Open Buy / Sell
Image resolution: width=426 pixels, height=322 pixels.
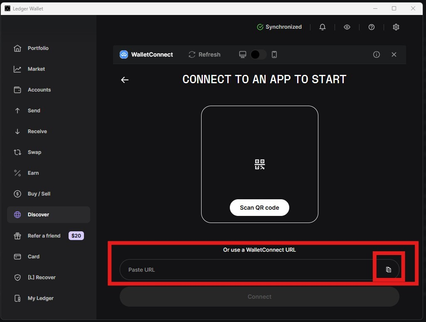[39, 194]
